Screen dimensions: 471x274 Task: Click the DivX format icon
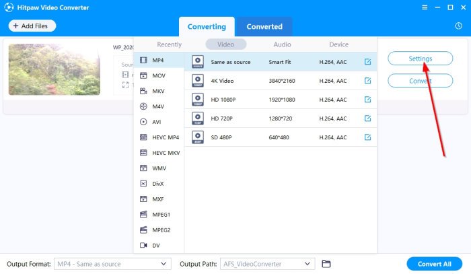pos(143,184)
